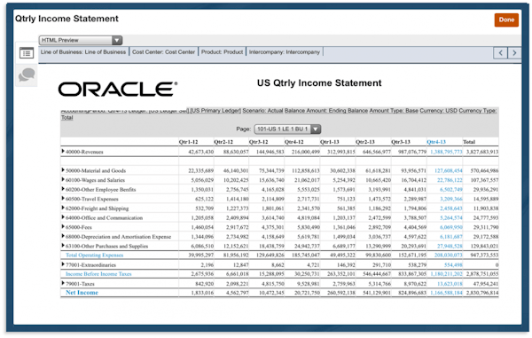Select the Intercompany dimension tab
The width and height of the screenshot is (532, 338).
285,52
